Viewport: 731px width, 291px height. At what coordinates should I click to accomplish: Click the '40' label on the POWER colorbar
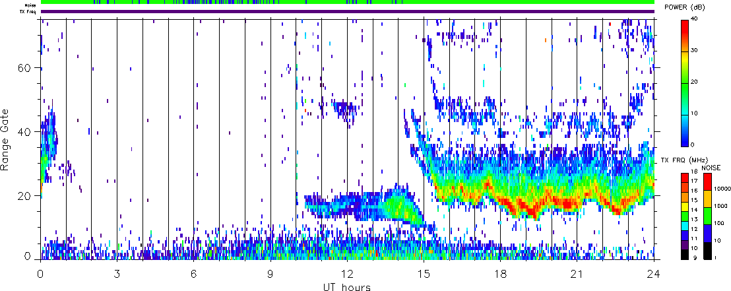[694, 18]
